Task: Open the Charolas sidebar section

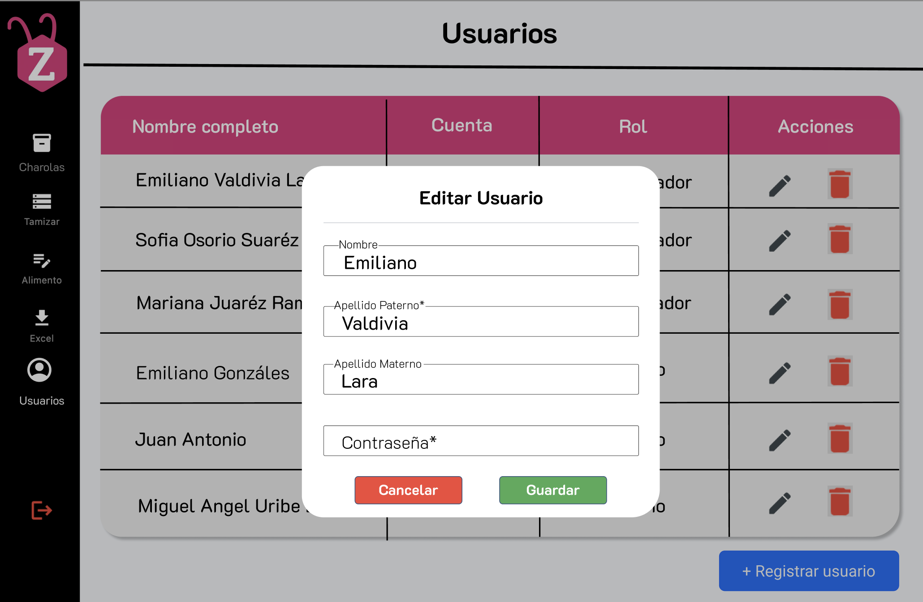Action: (x=42, y=153)
